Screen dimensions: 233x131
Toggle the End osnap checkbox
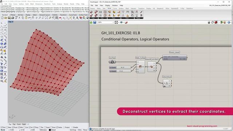click(2, 127)
